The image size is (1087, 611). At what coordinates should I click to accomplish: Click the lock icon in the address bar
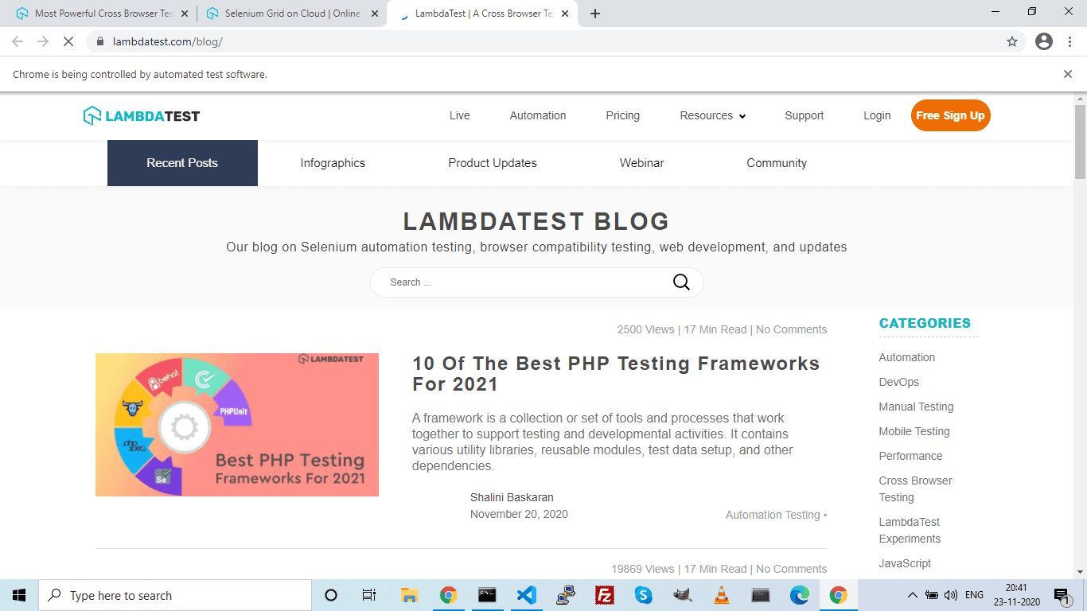tap(99, 41)
